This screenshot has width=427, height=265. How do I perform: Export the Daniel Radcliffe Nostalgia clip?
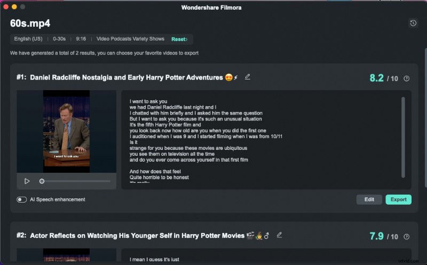pos(398,199)
